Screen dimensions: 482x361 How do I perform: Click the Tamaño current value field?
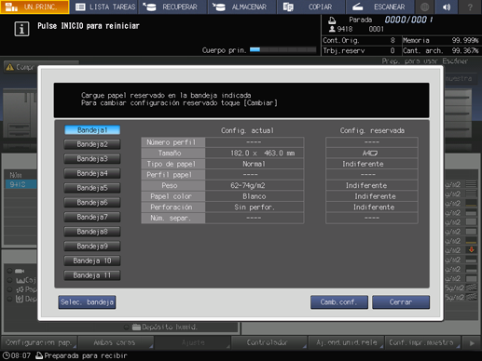(x=255, y=154)
